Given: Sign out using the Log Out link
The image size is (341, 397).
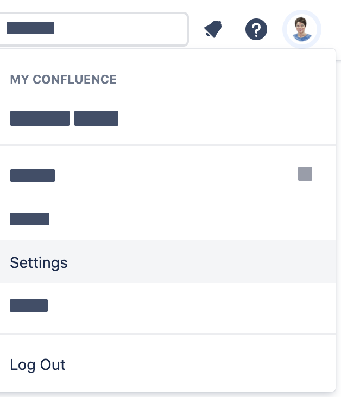Looking at the screenshot, I should pos(37,364).
